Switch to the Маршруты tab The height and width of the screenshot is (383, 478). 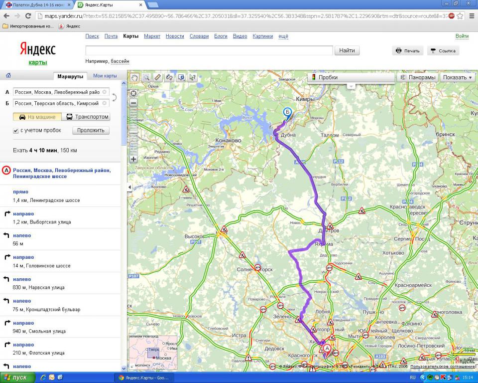tap(70, 76)
